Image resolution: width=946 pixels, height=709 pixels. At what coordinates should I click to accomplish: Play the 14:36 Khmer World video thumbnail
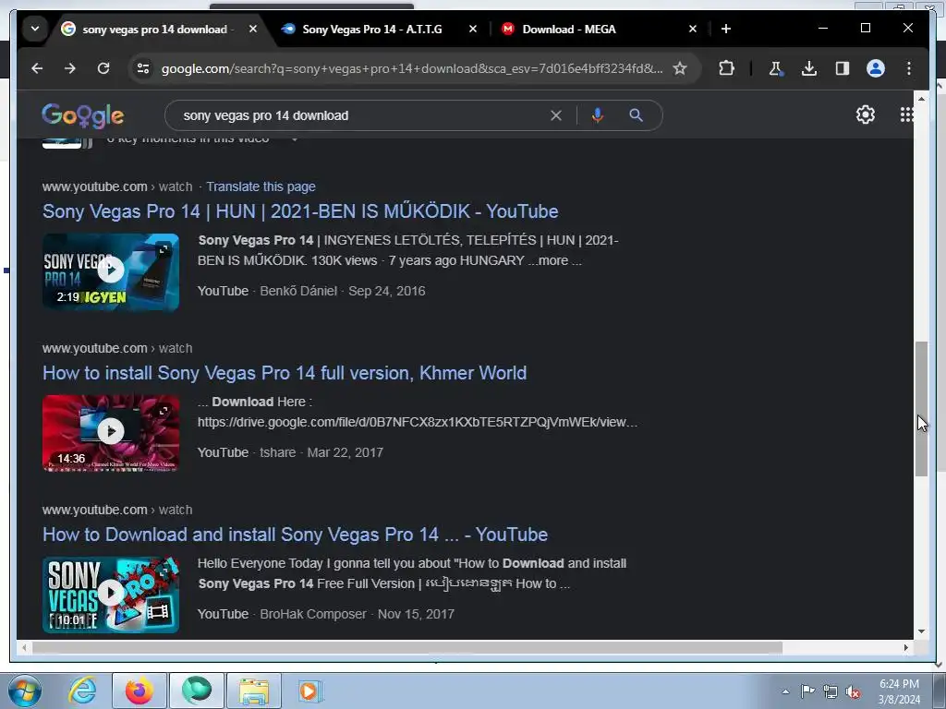tap(111, 434)
